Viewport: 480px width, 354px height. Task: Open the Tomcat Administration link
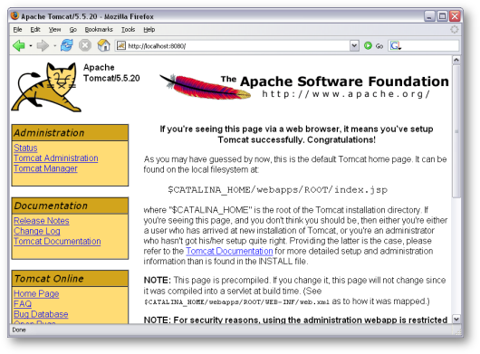coord(56,158)
